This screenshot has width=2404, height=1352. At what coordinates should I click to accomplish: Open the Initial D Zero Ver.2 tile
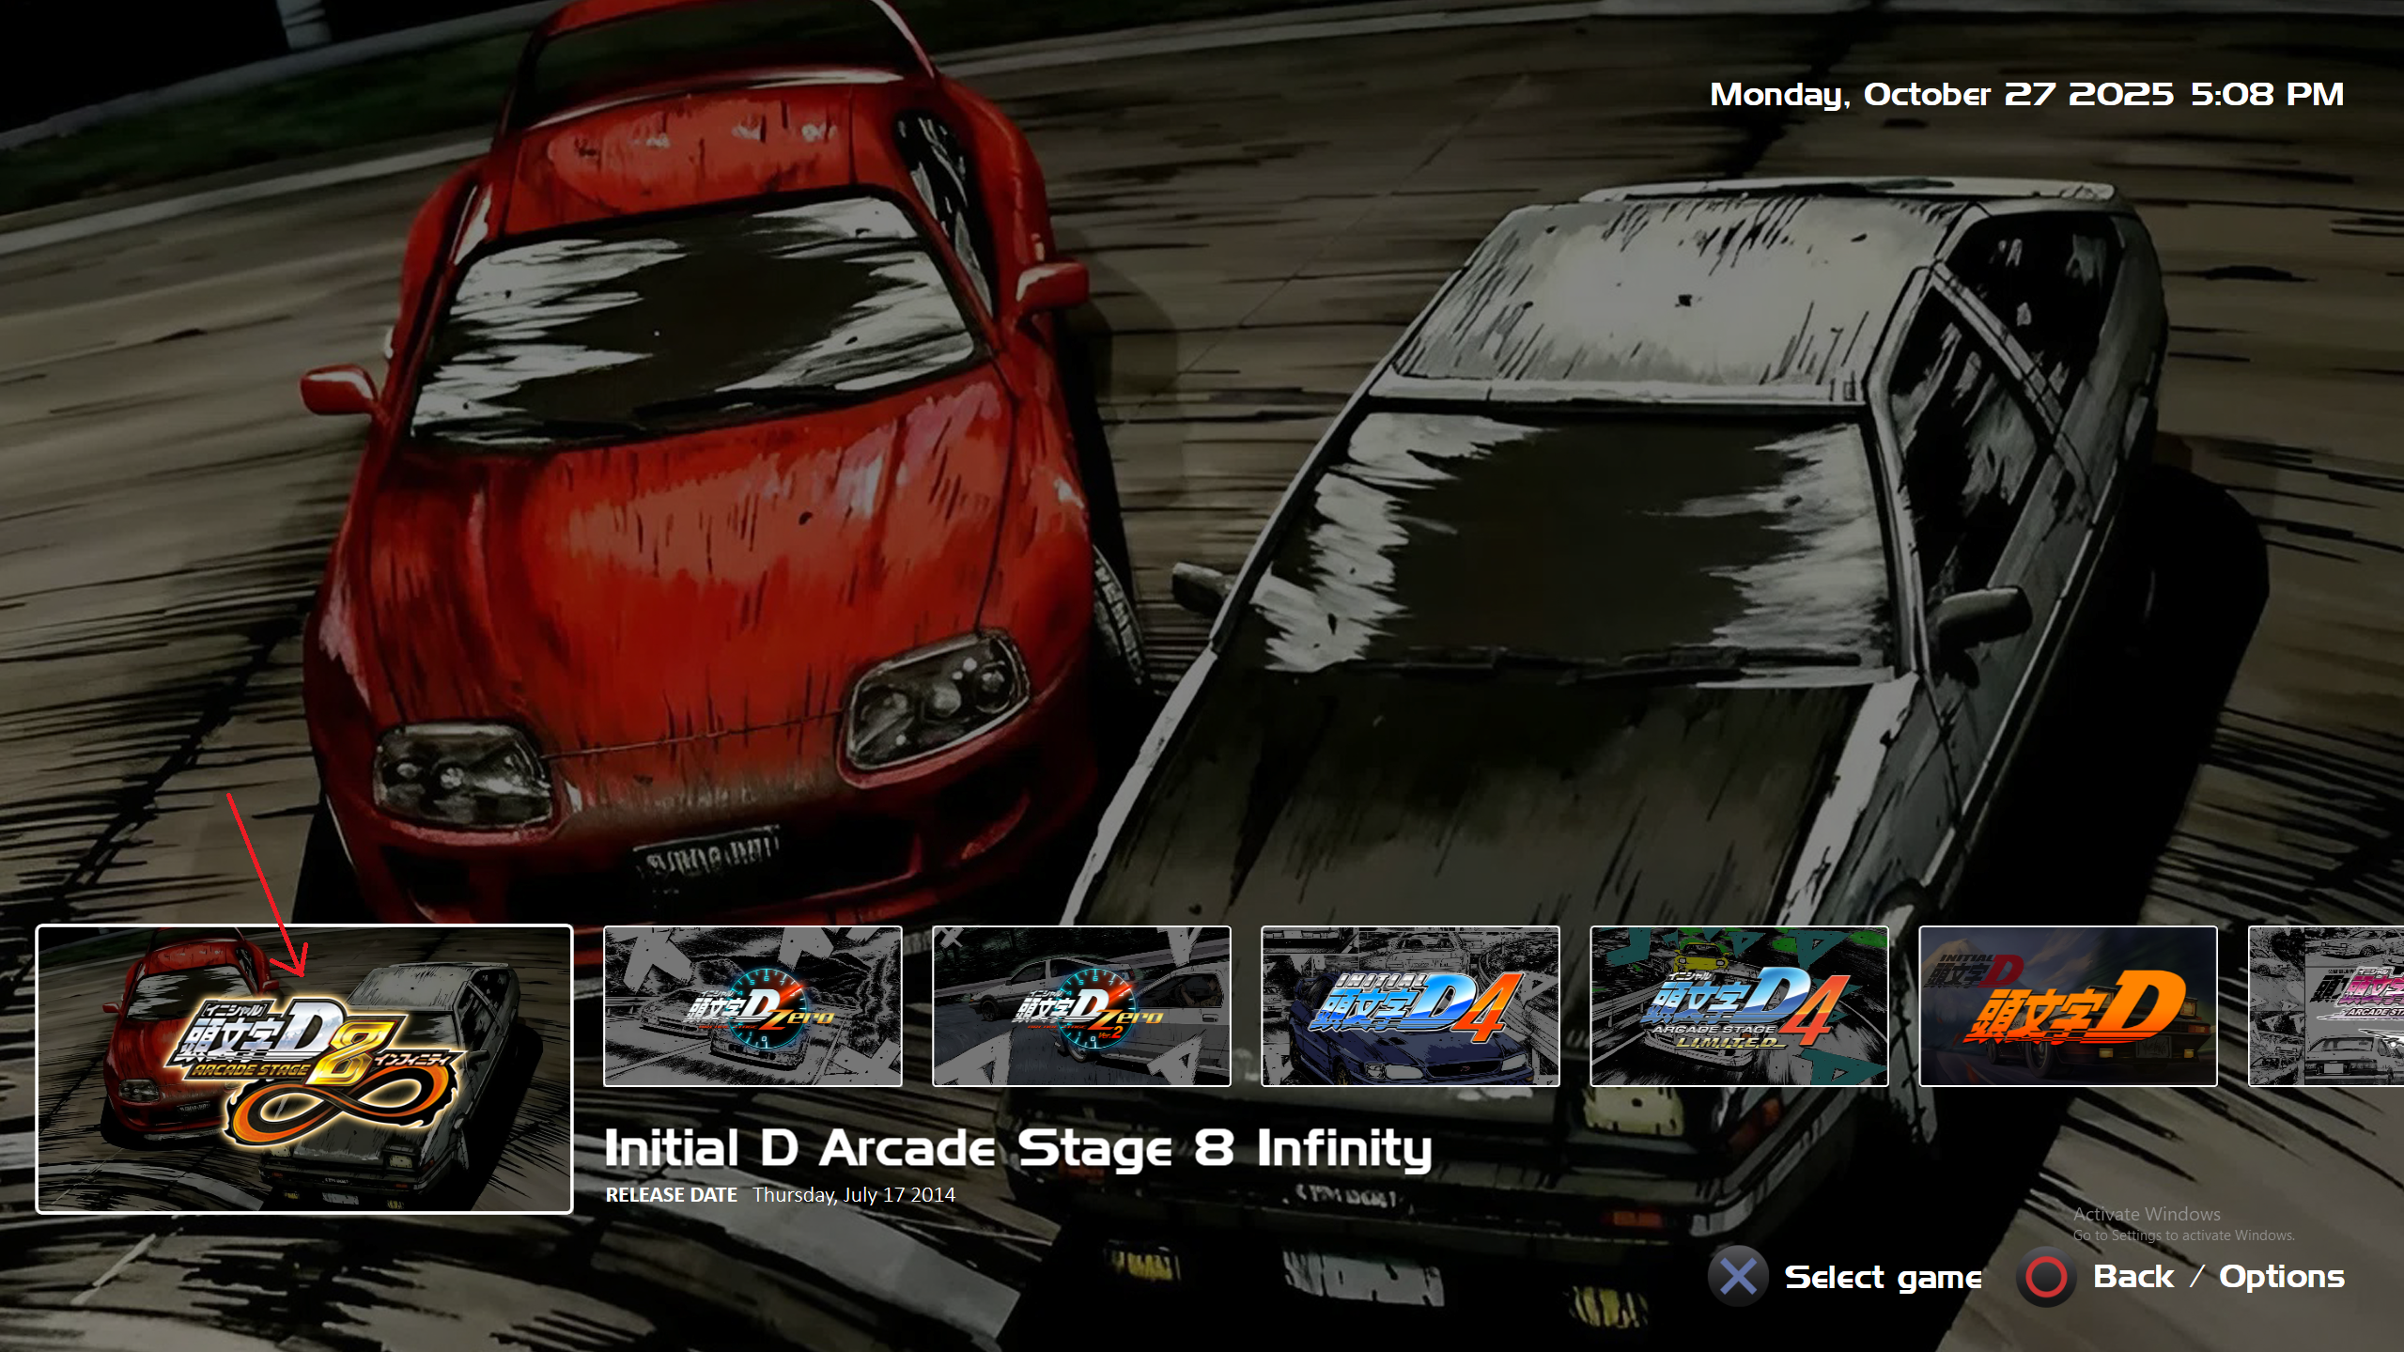point(1080,1006)
